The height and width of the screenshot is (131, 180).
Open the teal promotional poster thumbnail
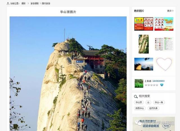point(164,24)
